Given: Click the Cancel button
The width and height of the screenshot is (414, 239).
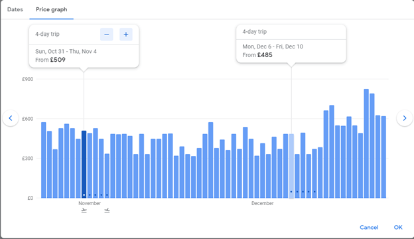Looking at the screenshot, I should click(x=369, y=227).
